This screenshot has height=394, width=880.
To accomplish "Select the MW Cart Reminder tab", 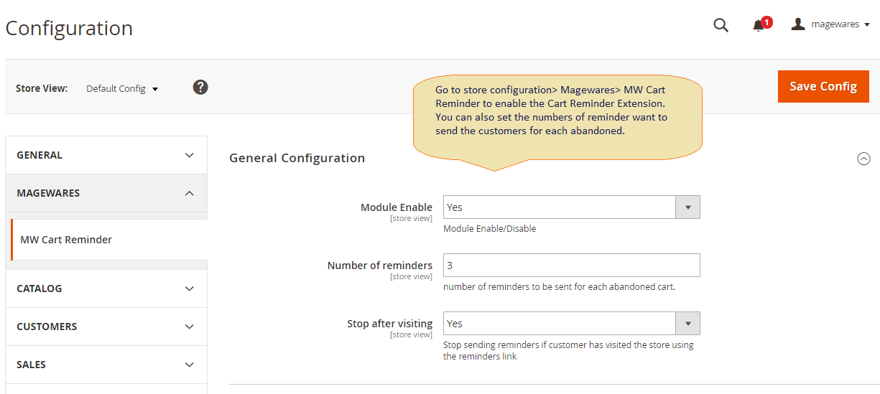I will (66, 240).
